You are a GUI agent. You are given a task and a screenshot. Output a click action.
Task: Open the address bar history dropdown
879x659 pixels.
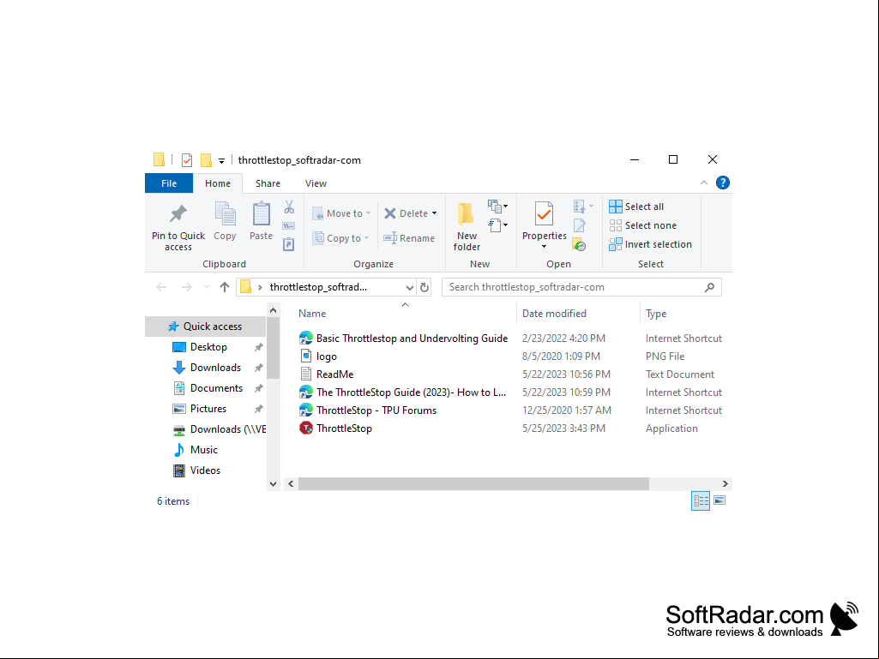410,287
